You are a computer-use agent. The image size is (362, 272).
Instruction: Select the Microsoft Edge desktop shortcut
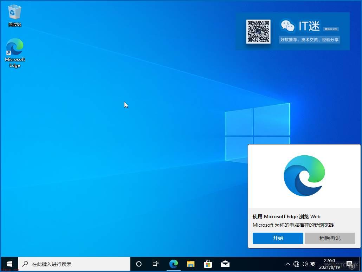14,53
